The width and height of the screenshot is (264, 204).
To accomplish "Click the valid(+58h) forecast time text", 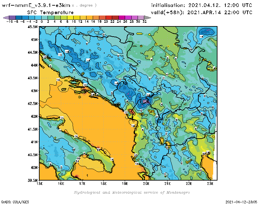I will [201, 12].
